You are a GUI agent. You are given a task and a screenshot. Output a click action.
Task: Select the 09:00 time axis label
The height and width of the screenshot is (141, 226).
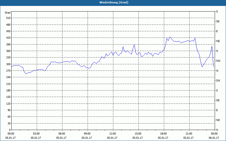[87, 134]
